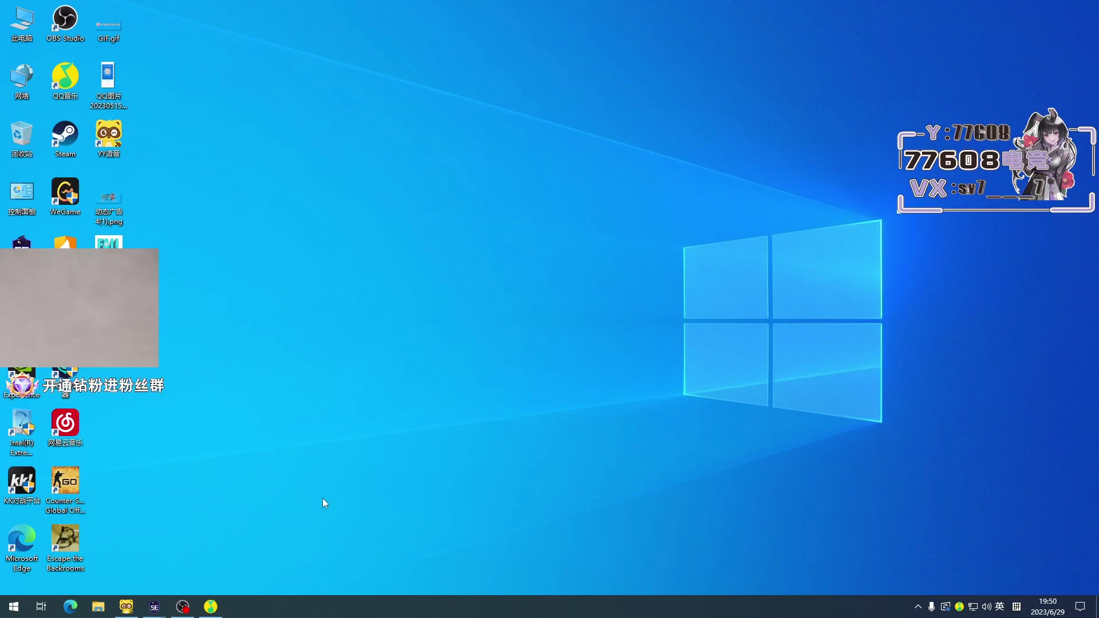Screen dimensions: 1099x618
Task: Select the Recycle Bin (回收站) icon
Action: click(22, 134)
